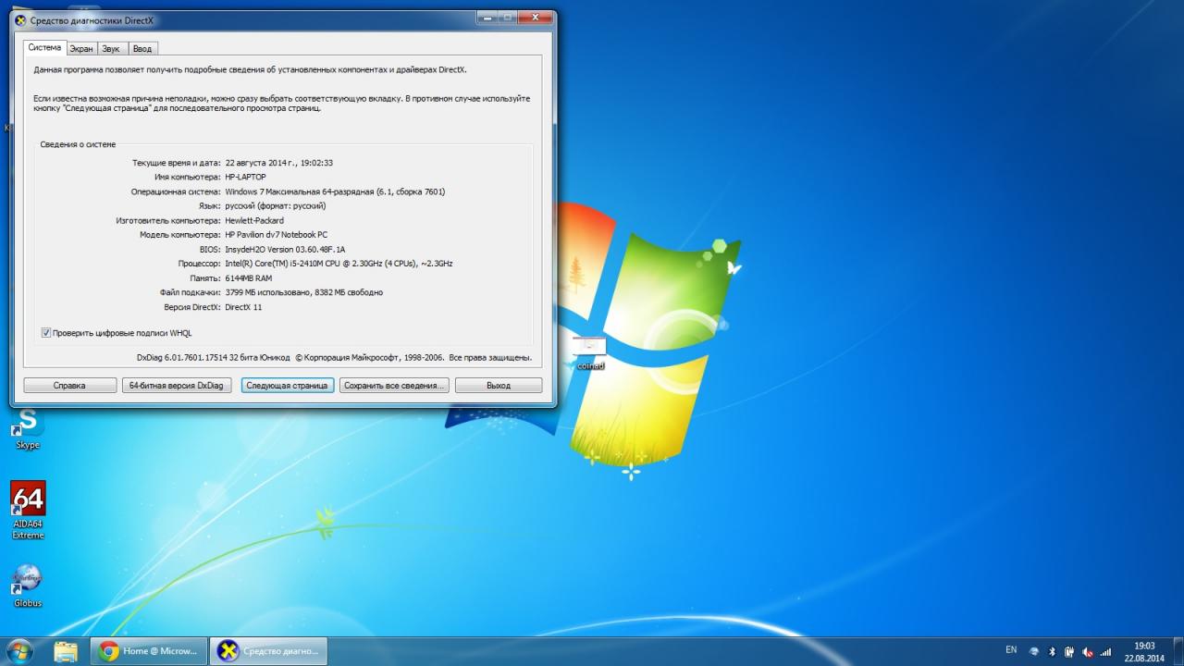Click the Справка button
This screenshot has height=666, width=1184.
[70, 386]
